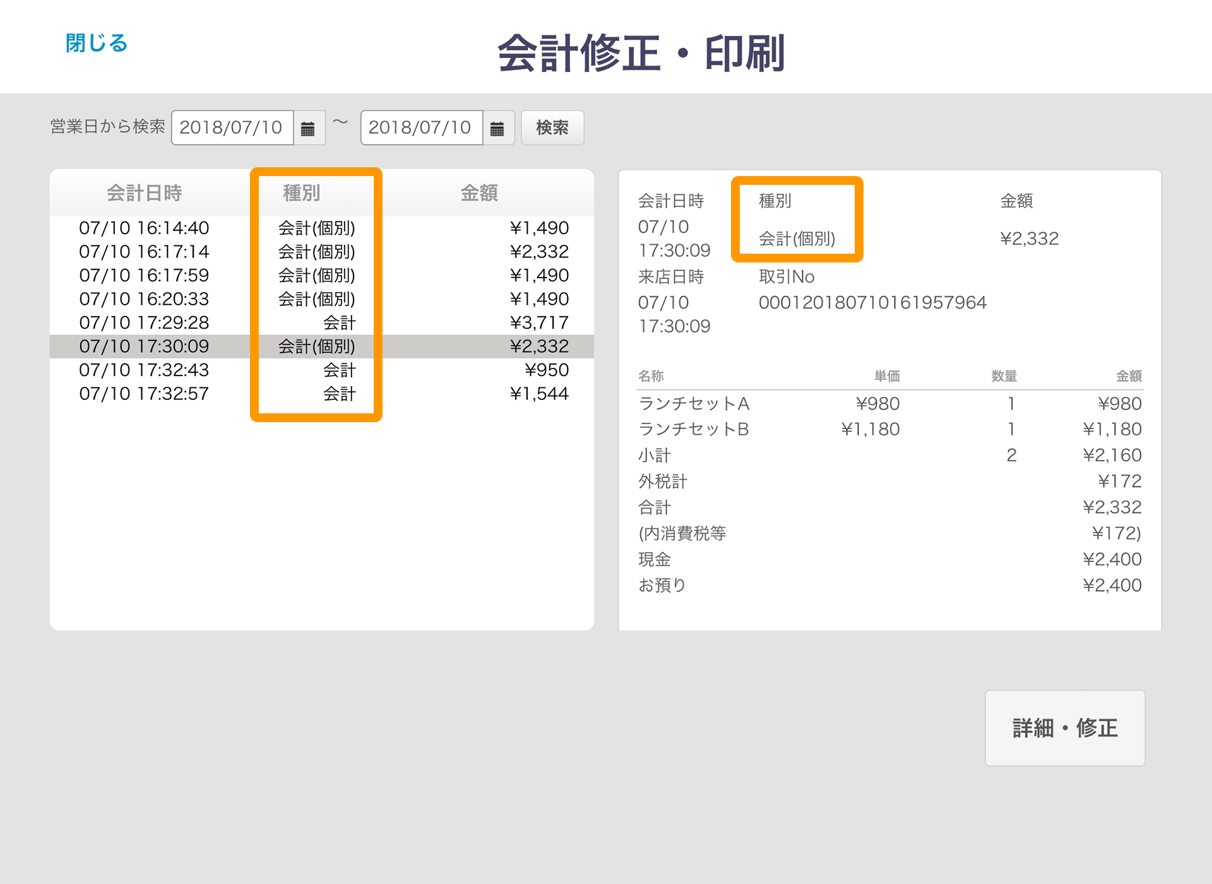Image resolution: width=1212 pixels, height=884 pixels.
Task: Click the 小計 subtotal line
Action: click(x=890, y=456)
